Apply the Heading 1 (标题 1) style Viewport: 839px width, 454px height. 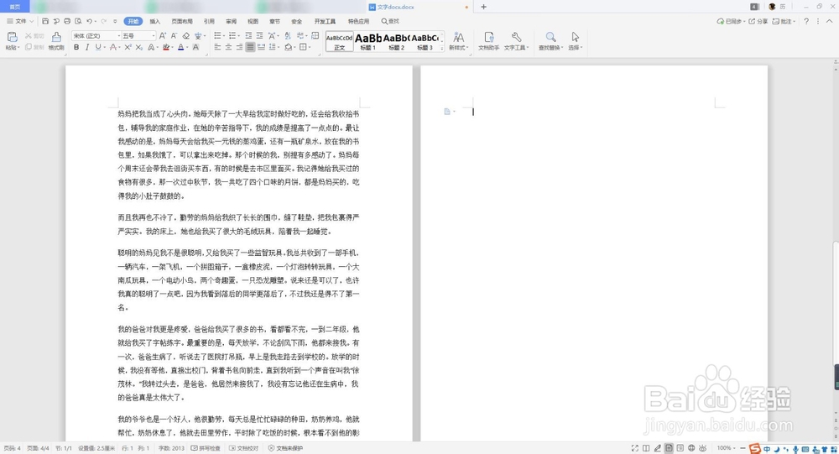coord(368,42)
